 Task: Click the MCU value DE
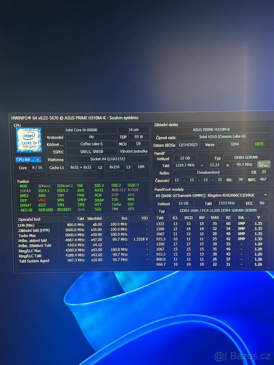point(139,144)
